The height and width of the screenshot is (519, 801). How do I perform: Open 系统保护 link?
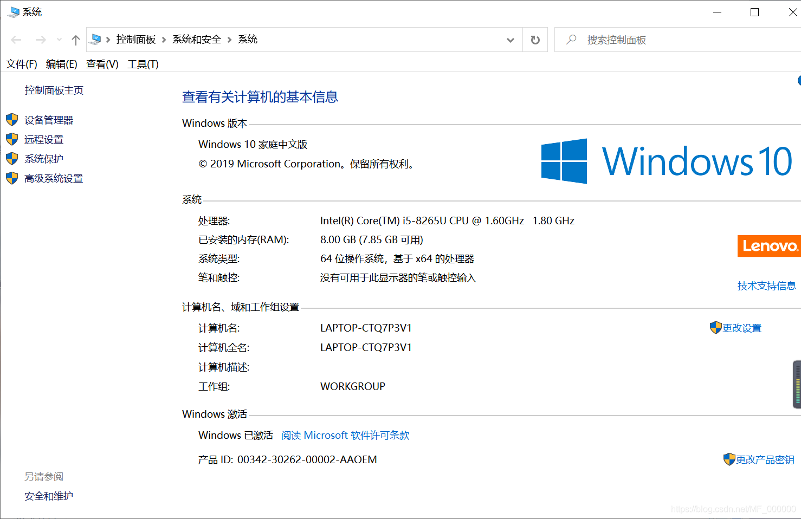[x=44, y=159]
